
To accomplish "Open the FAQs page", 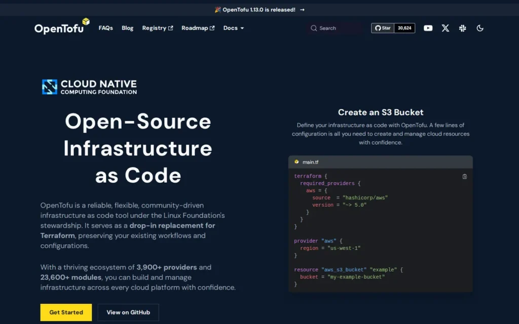I will pos(105,28).
